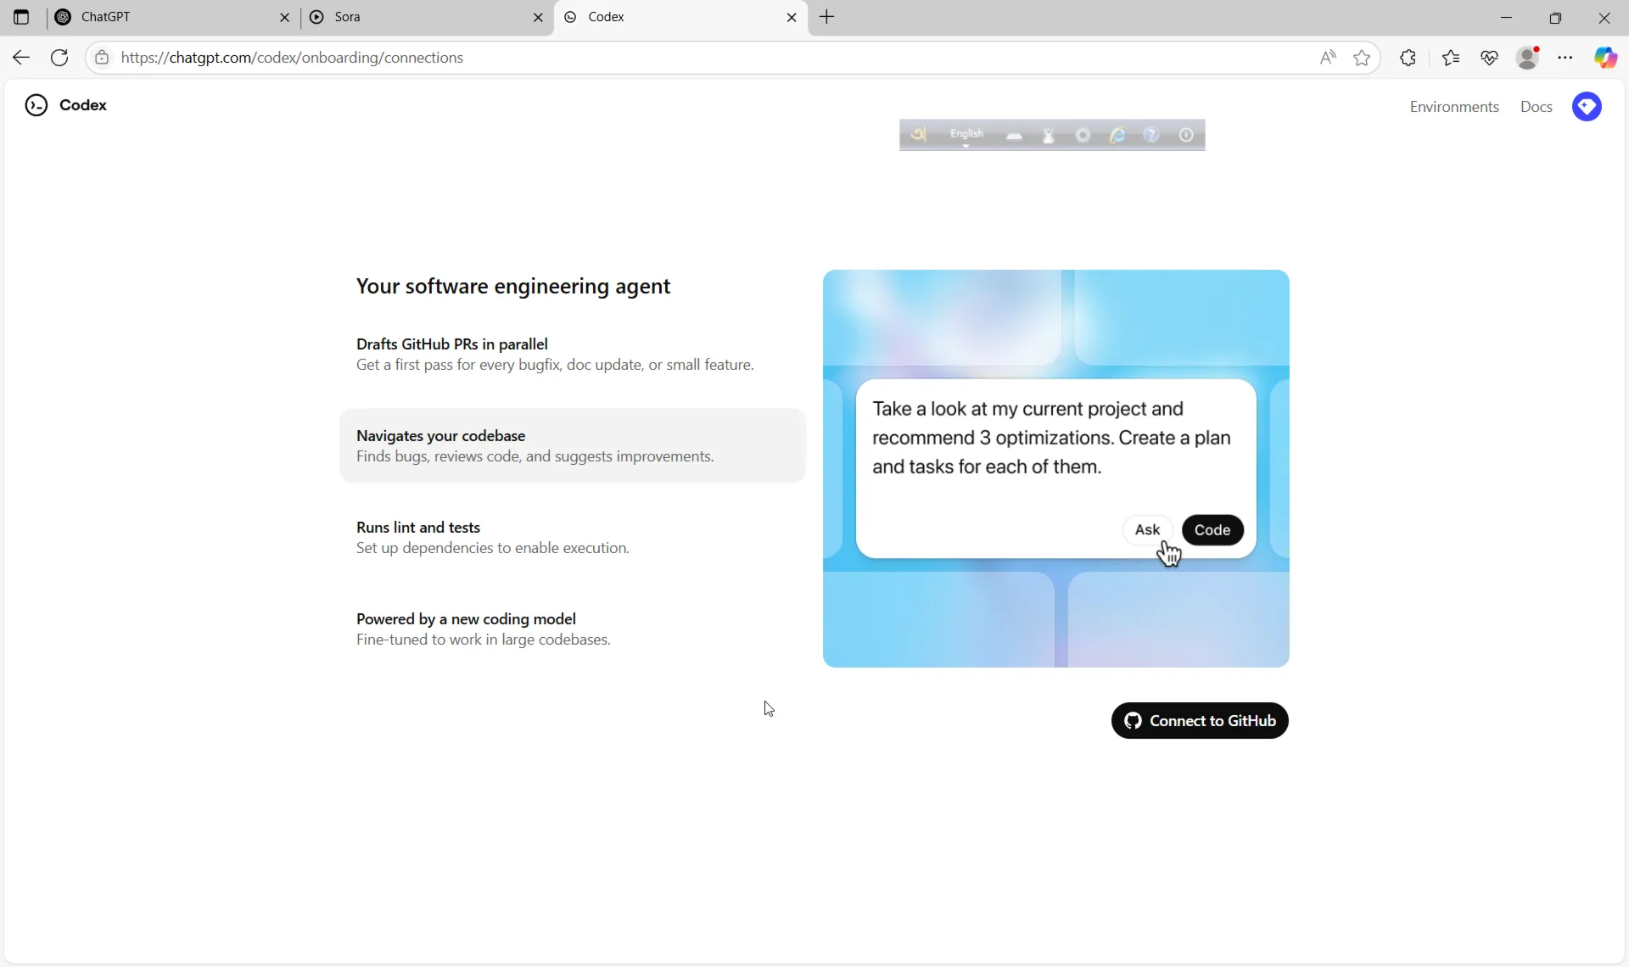1629x967 pixels.
Task: Open the keyboard layout viewer icon
Action: (1014, 136)
